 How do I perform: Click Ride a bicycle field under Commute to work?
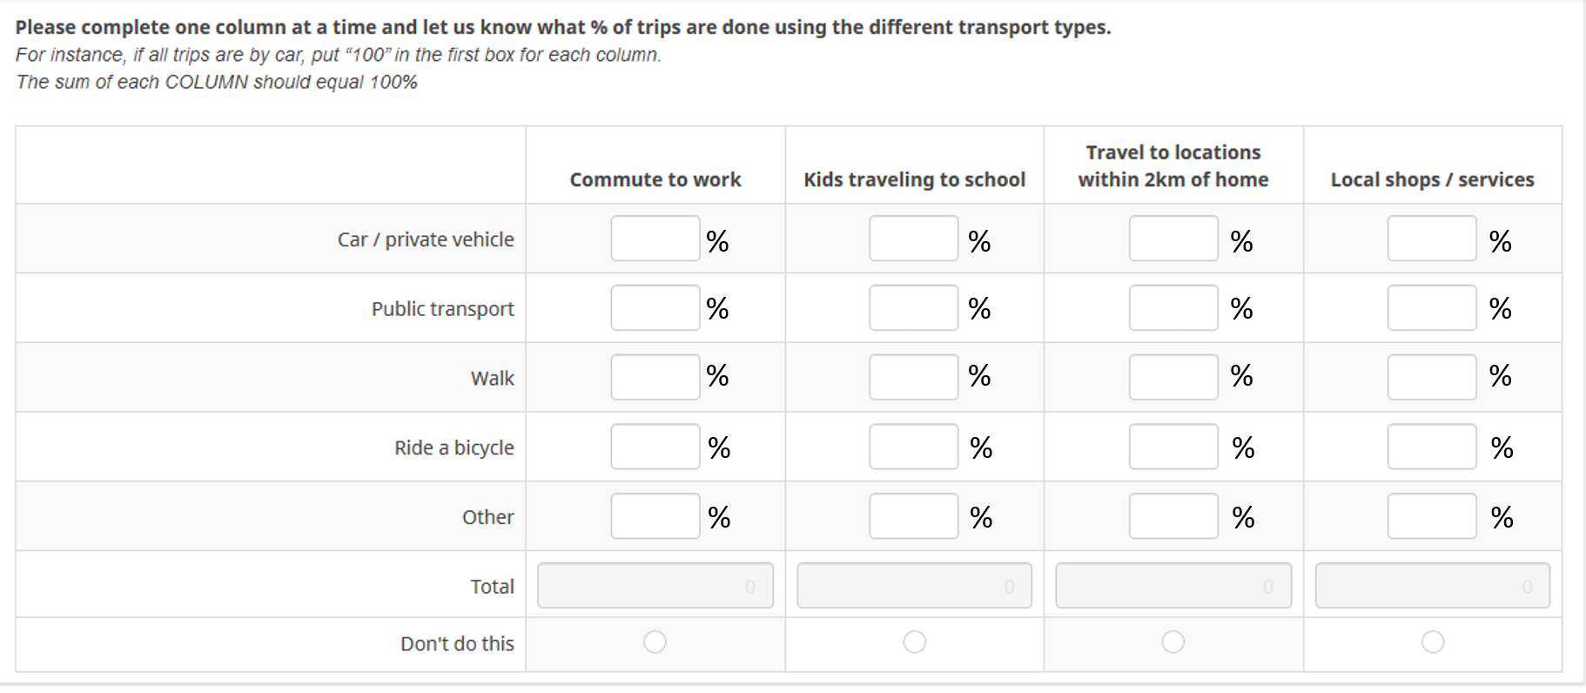[x=655, y=447]
